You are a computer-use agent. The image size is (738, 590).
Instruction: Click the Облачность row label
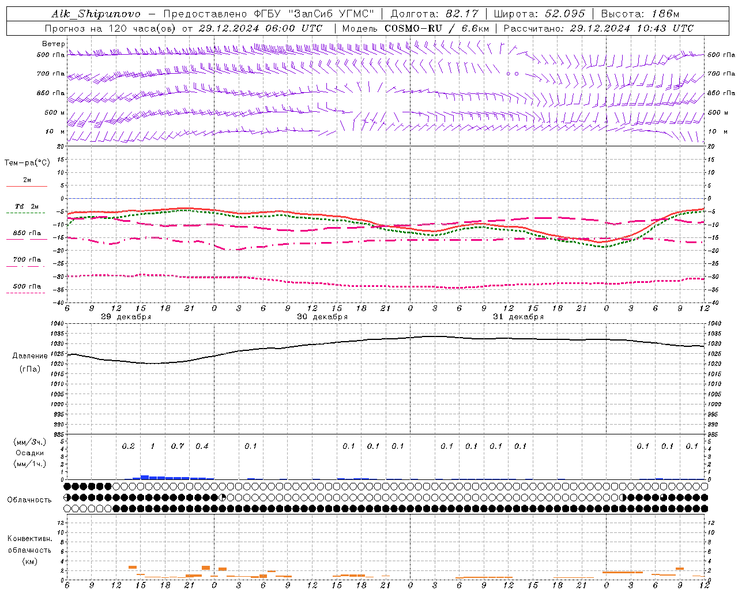(29, 500)
